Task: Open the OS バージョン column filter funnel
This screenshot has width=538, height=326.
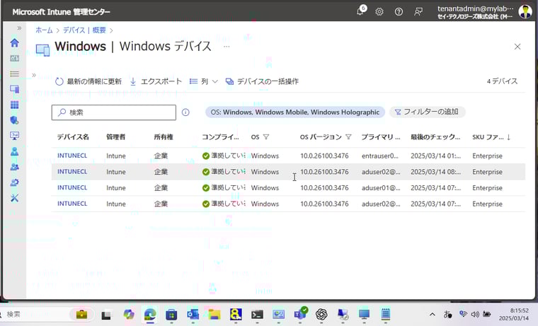Action: tap(348, 136)
